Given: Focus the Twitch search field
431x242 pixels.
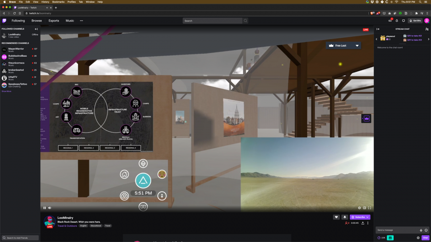Looking at the screenshot, I should tap(213, 21).
